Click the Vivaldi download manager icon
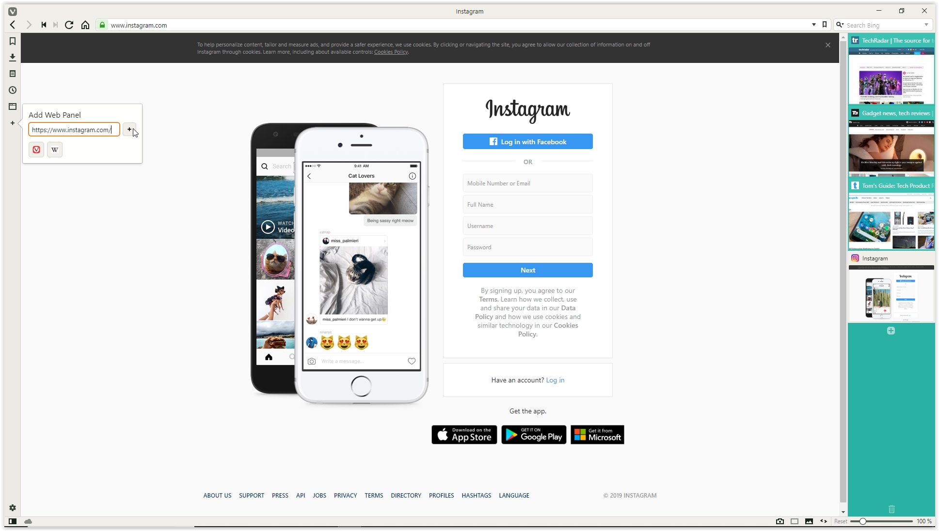This screenshot has width=939, height=531. pyautogui.click(x=12, y=57)
